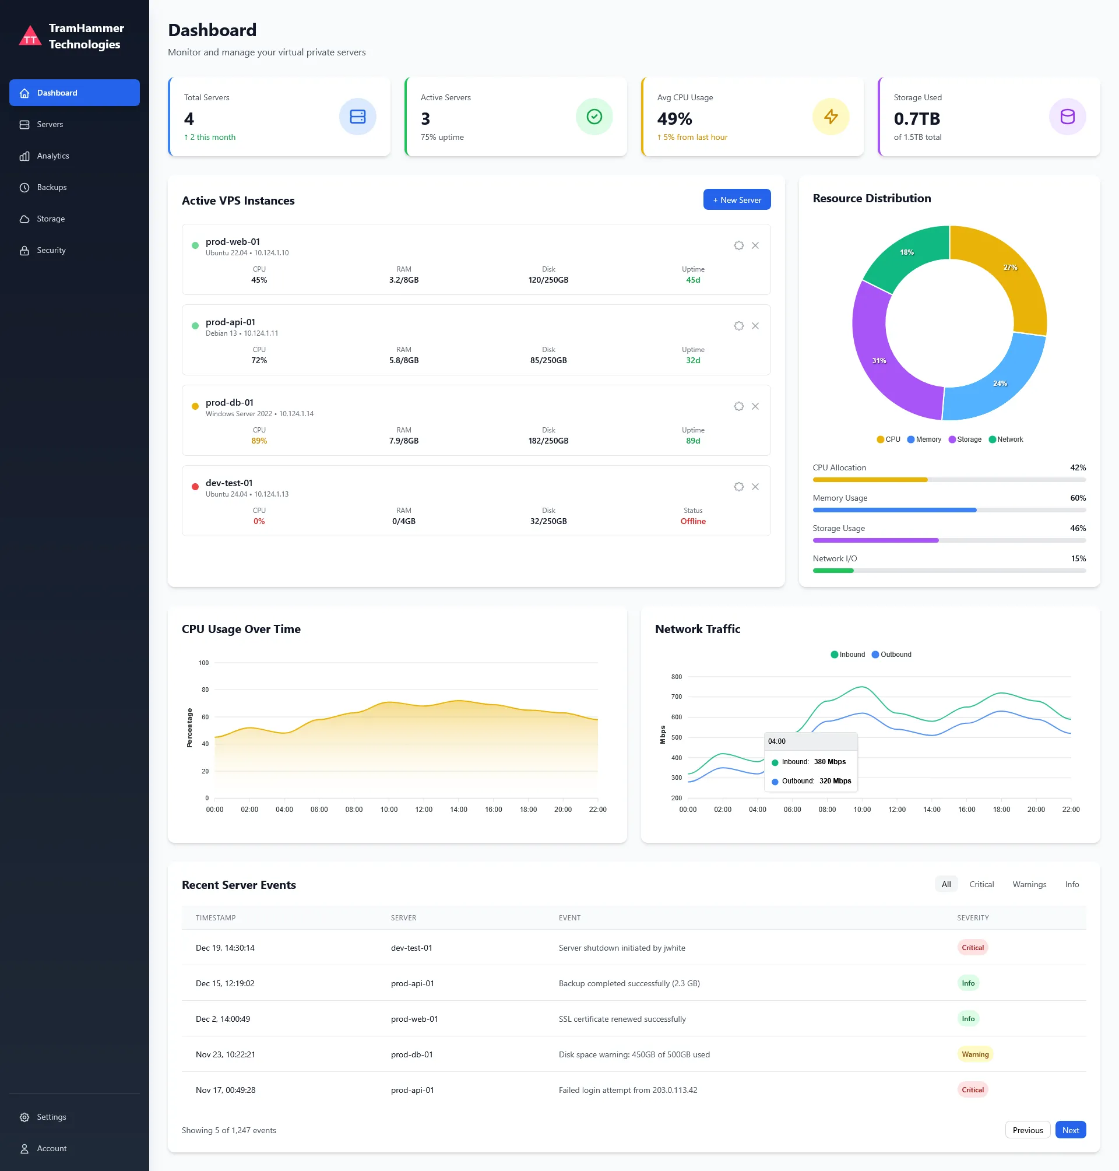Click the Storage Used database icon
Viewport: 1119px width, 1171px height.
1067,117
